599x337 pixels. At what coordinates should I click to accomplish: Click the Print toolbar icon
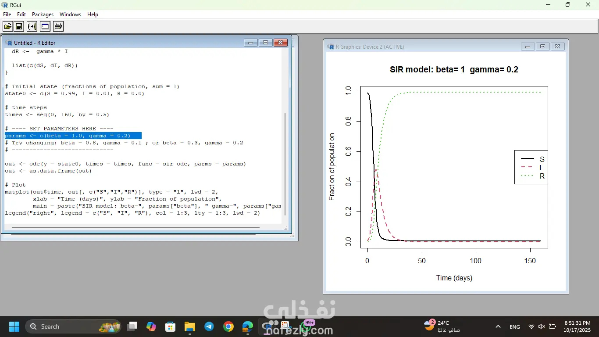click(58, 26)
